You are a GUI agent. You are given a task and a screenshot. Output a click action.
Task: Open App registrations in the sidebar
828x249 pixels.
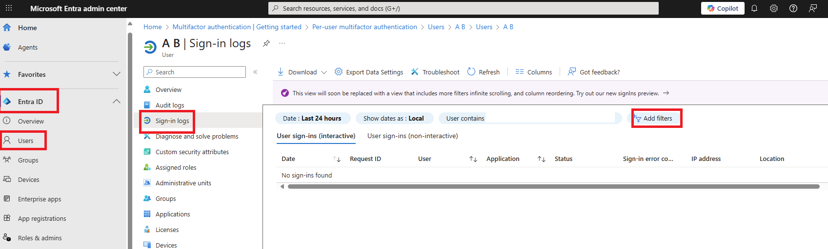pyautogui.click(x=42, y=218)
